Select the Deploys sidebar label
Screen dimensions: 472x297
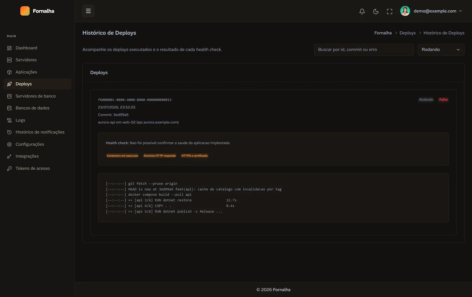point(24,84)
